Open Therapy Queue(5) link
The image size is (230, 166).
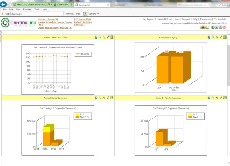48,19
